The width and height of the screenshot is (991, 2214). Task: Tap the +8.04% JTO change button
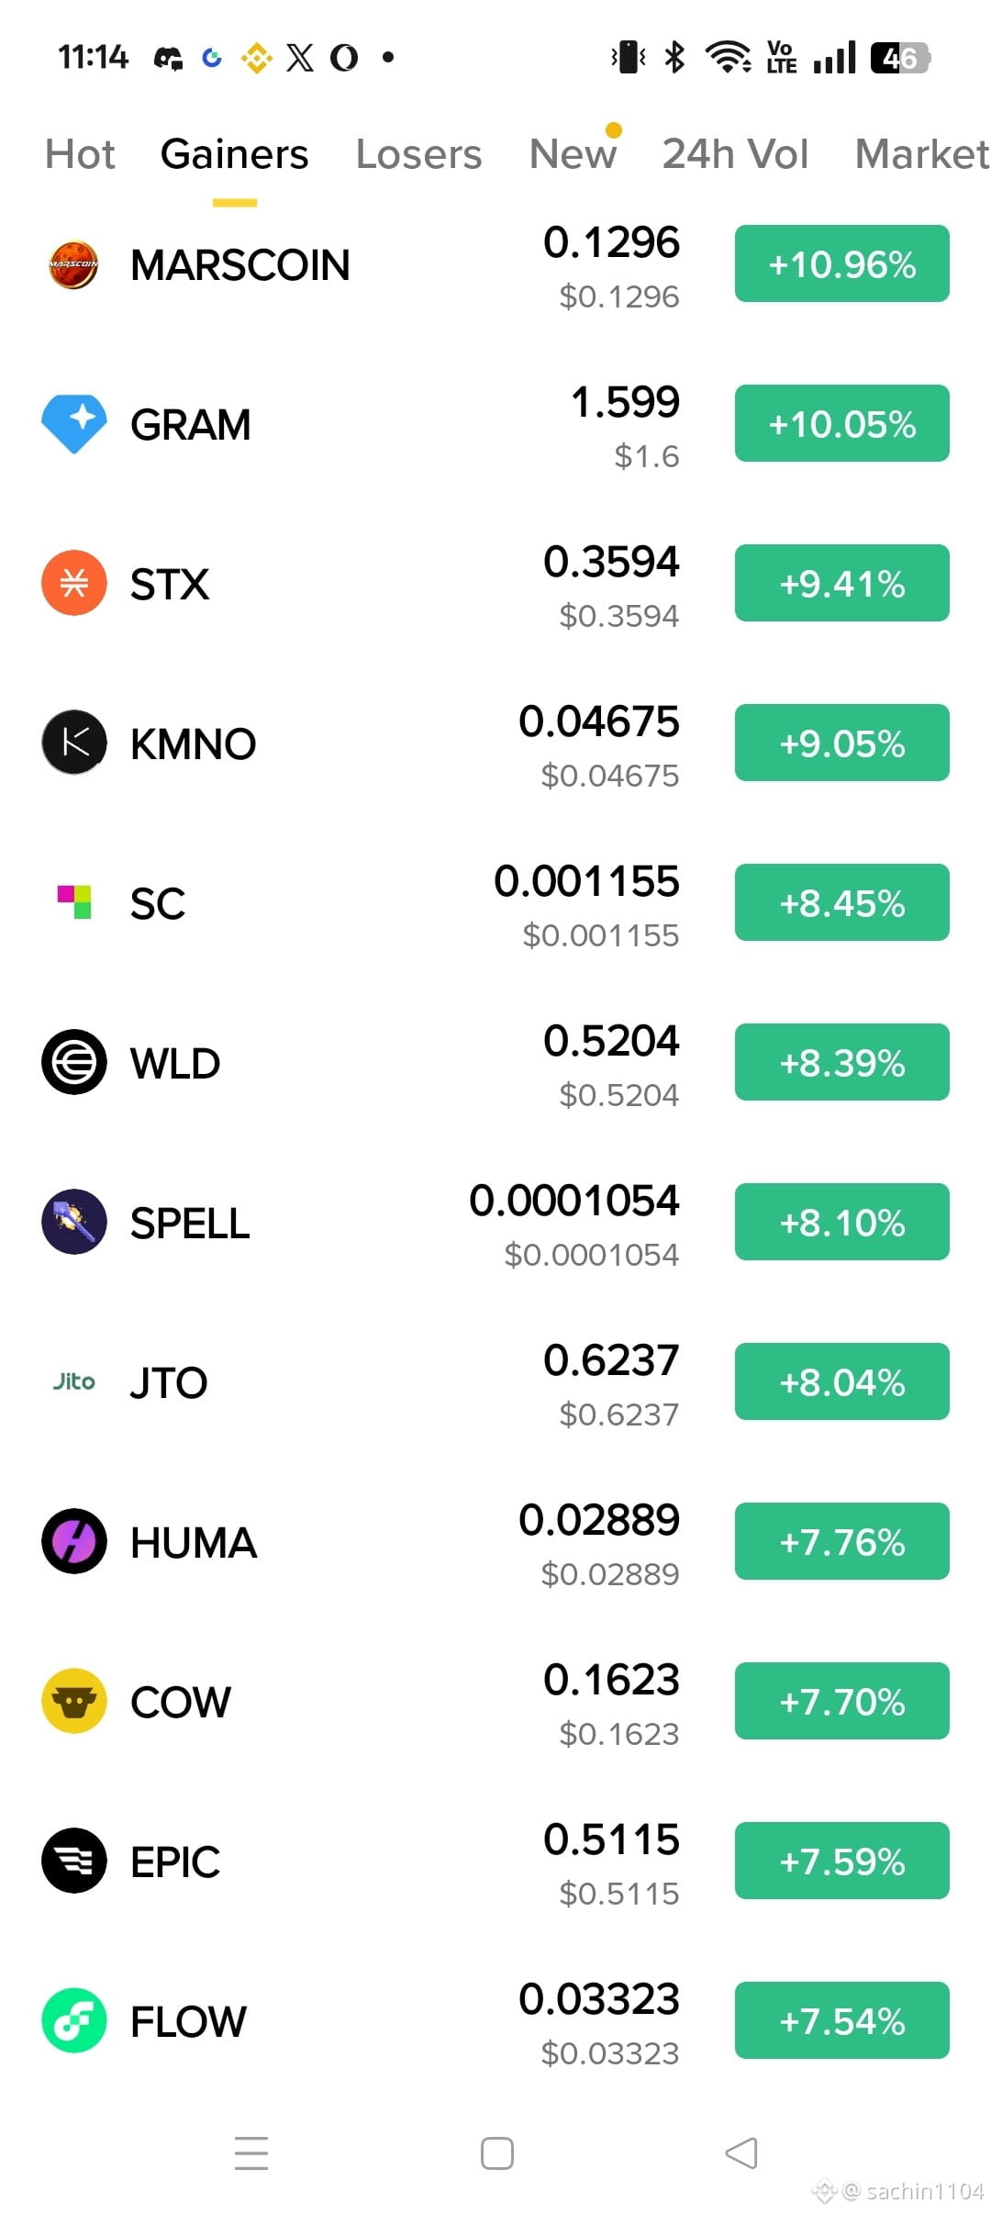pos(841,1381)
